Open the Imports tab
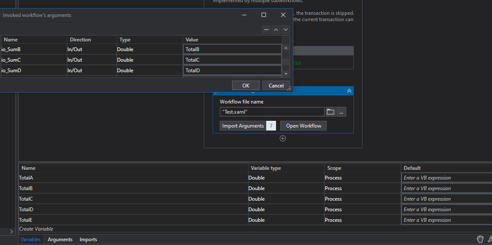This screenshot has height=245, width=492. pos(88,240)
